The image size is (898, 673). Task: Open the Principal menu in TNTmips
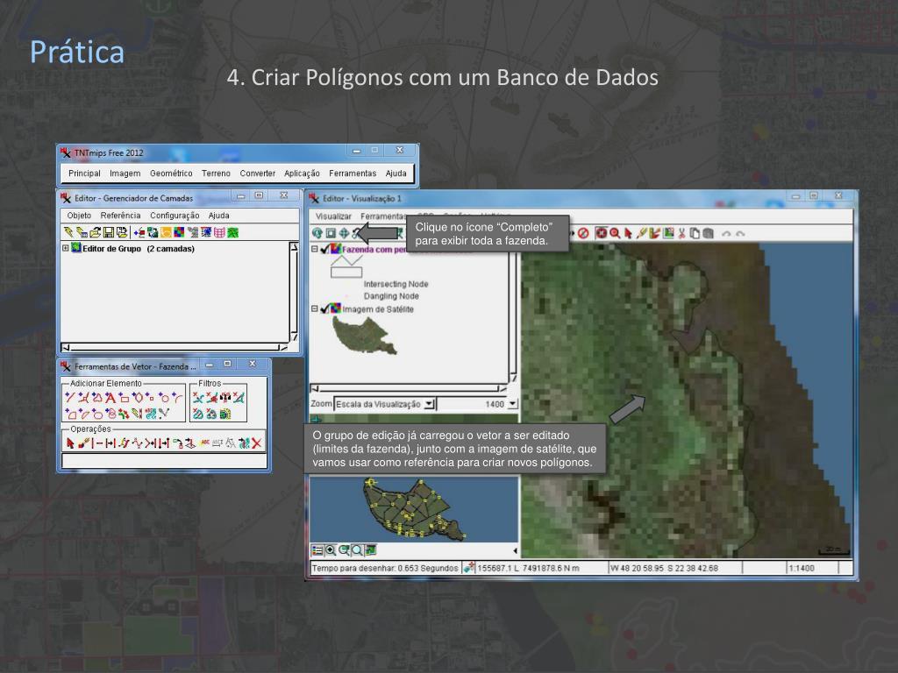[x=84, y=174]
